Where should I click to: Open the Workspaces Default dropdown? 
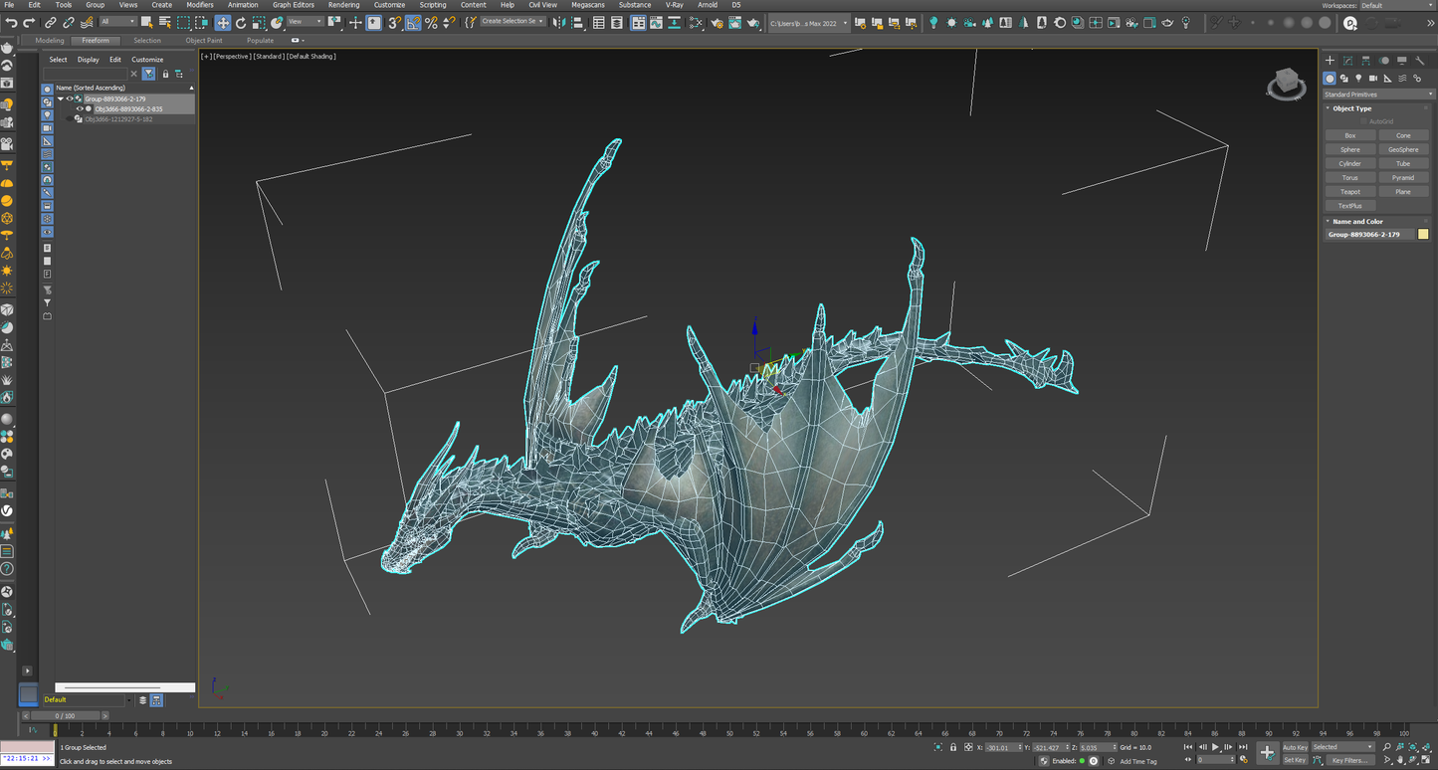[1396, 5]
